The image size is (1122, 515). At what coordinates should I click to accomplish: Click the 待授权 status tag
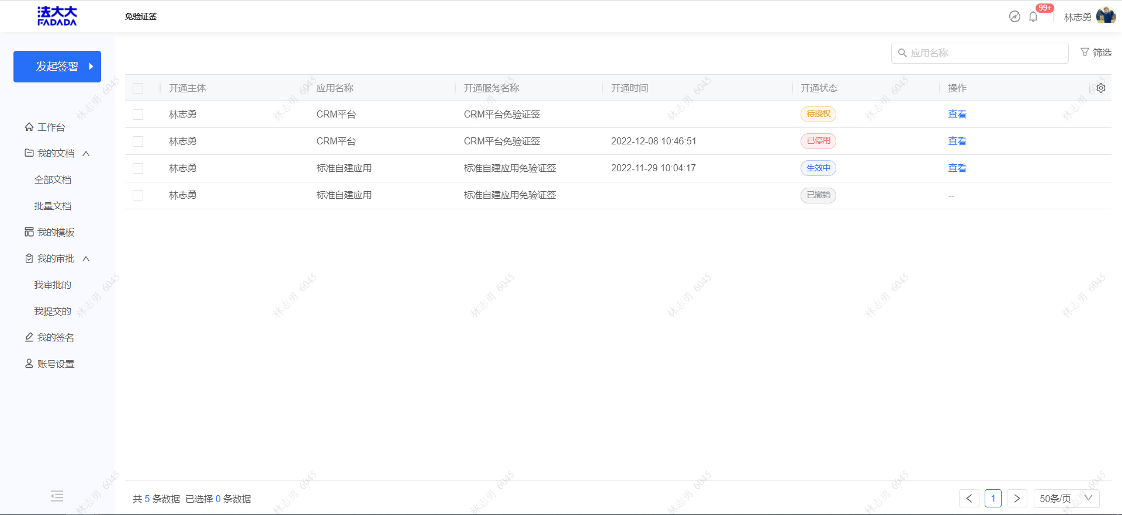pos(818,114)
